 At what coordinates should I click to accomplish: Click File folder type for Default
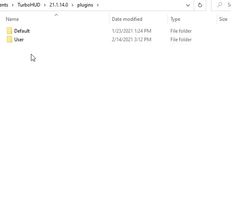(181, 31)
